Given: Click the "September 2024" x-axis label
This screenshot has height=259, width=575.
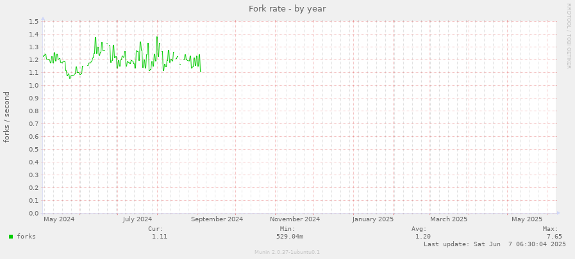Looking at the screenshot, I should [217, 219].
